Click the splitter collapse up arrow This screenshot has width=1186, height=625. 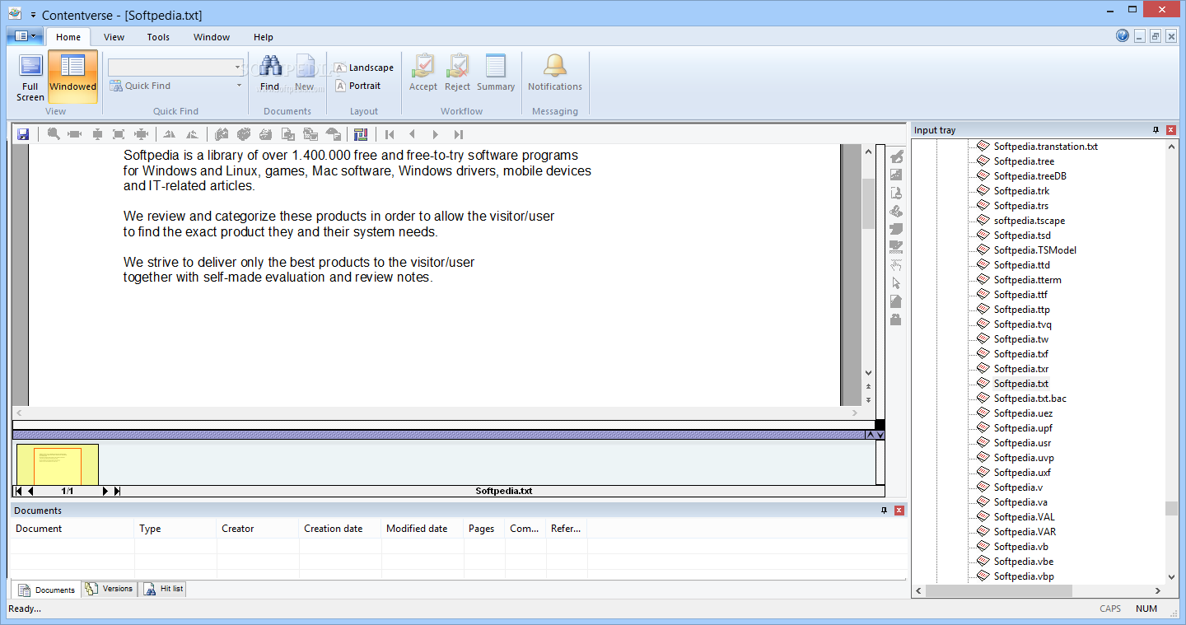870,435
